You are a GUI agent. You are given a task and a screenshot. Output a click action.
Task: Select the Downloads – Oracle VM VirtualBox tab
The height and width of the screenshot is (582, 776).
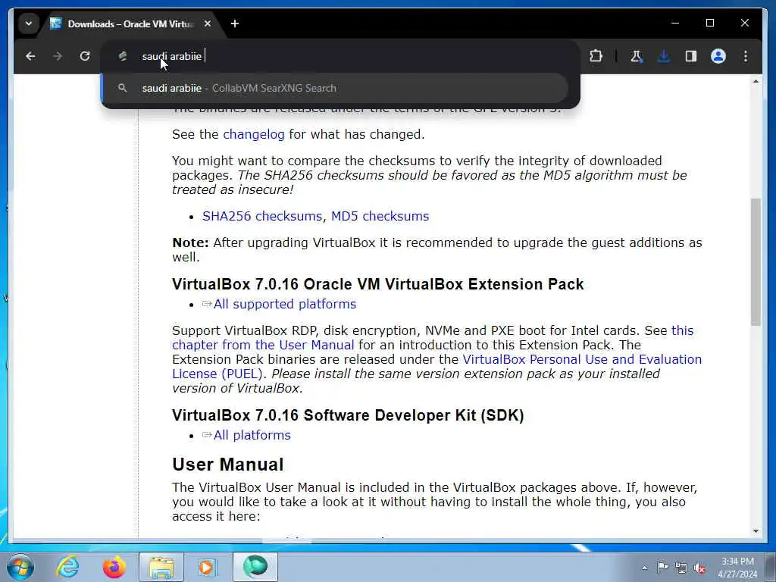pyautogui.click(x=131, y=23)
